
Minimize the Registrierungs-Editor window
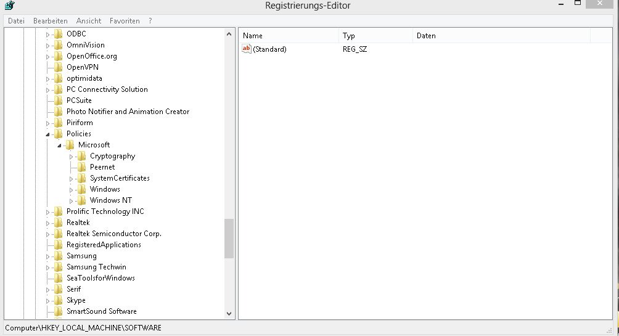click(561, 4)
